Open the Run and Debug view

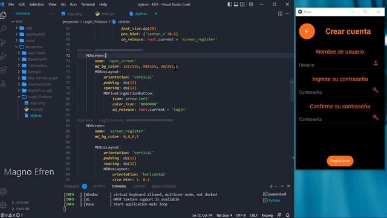tap(3, 56)
